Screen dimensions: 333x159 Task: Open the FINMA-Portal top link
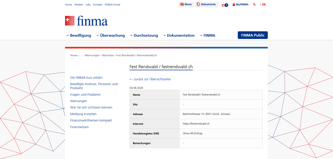pos(112,5)
